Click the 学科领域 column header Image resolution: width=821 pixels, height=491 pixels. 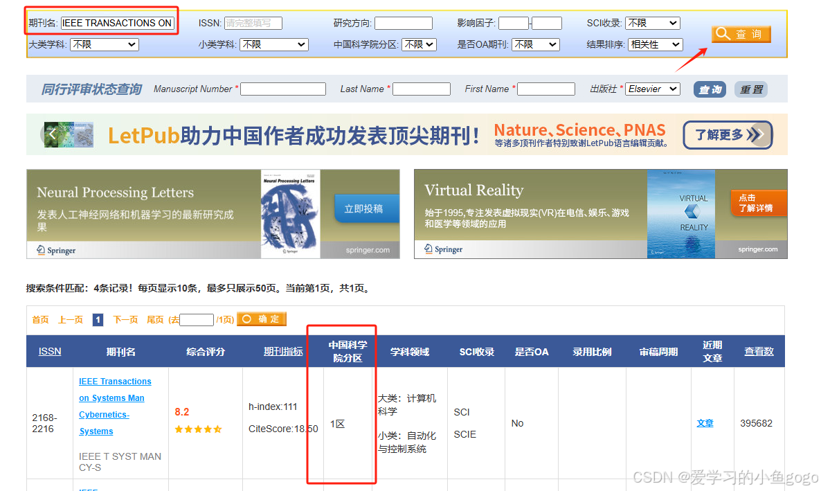[410, 352]
